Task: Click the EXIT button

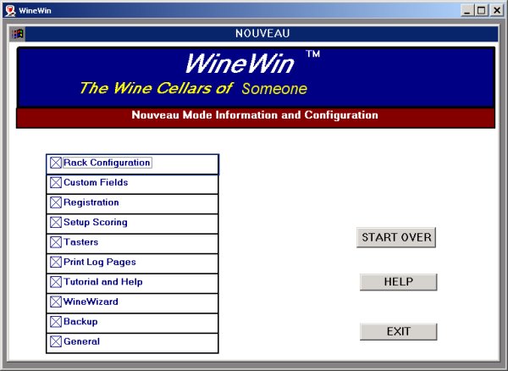Action: pos(398,331)
